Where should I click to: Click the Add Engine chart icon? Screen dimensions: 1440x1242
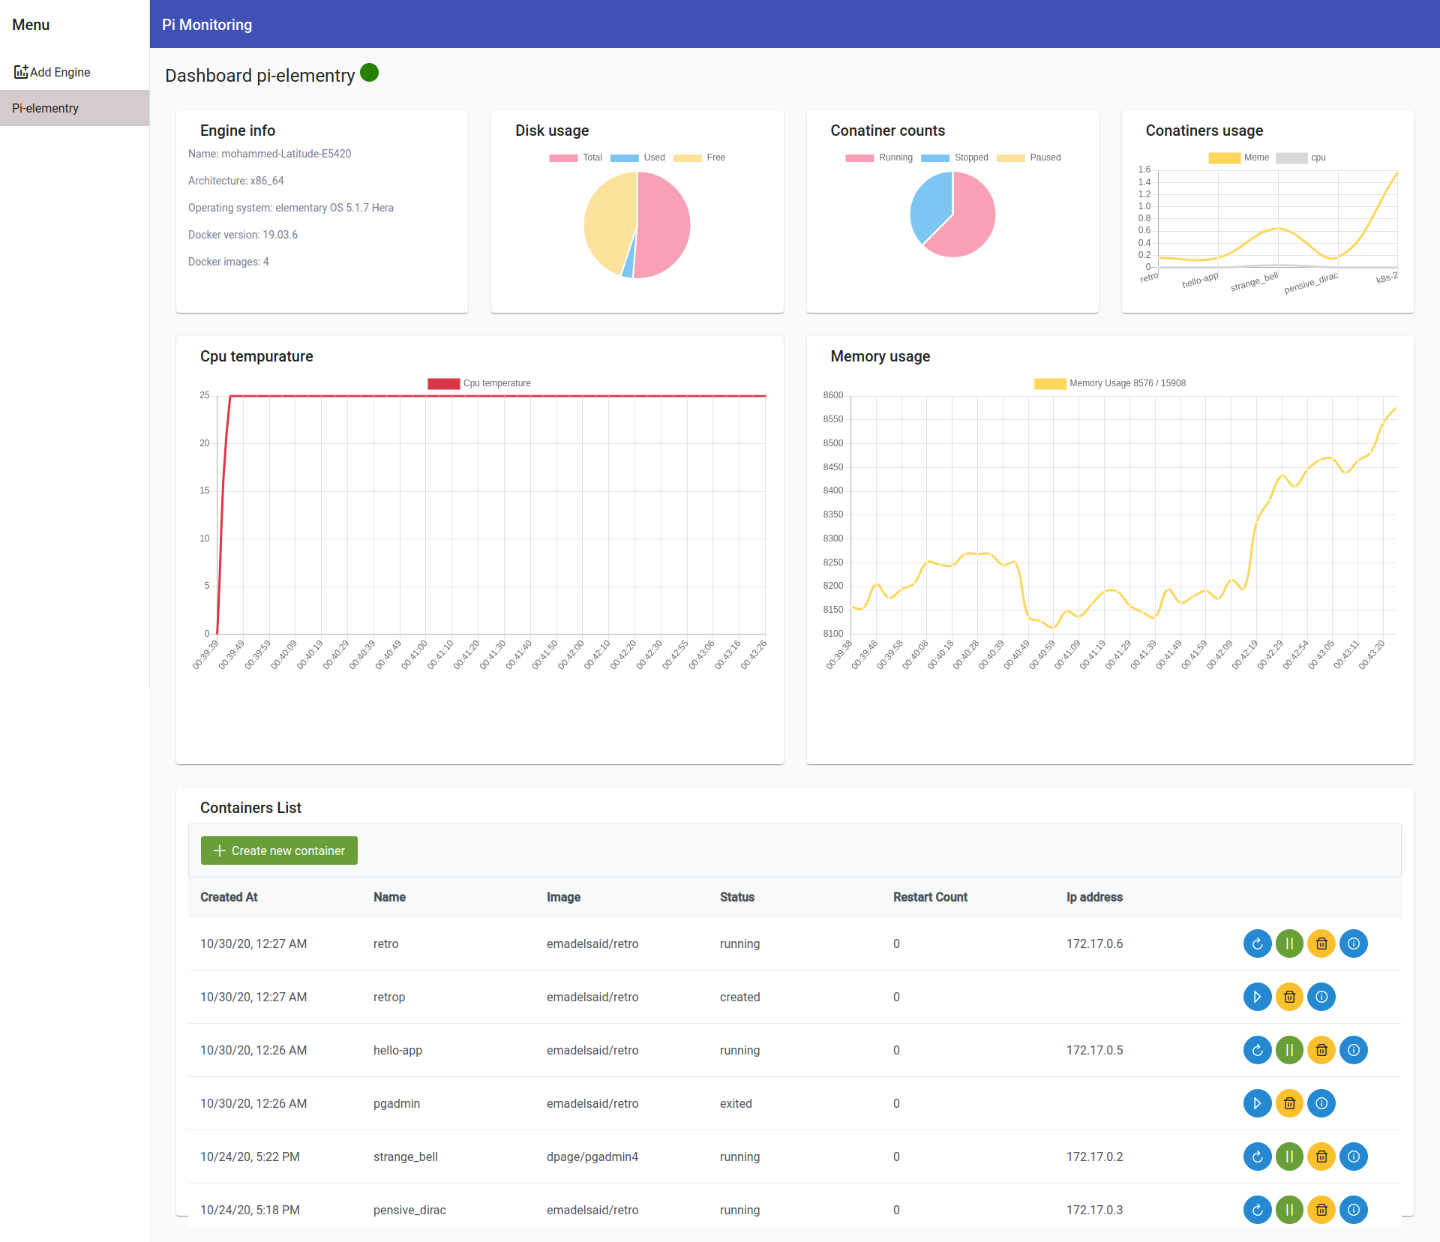pos(21,72)
